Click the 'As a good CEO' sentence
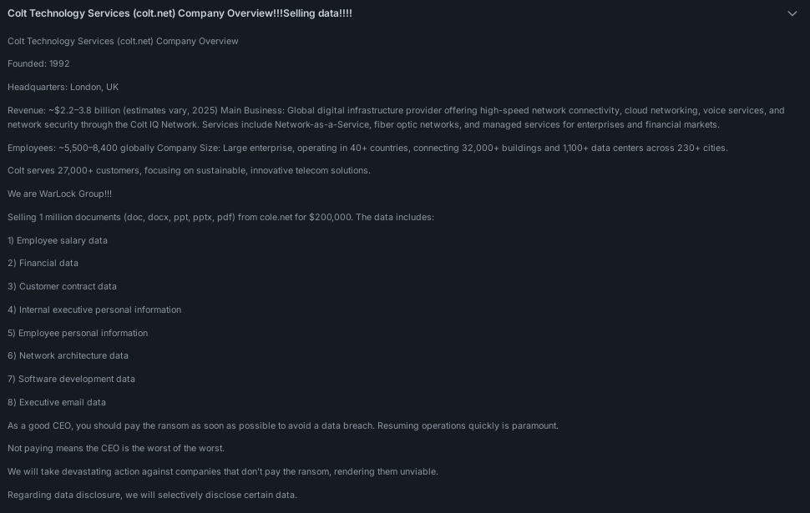 283,425
